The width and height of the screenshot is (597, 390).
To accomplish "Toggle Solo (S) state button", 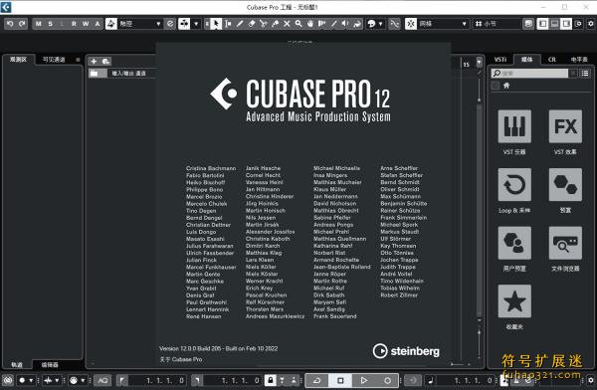I will coord(51,24).
